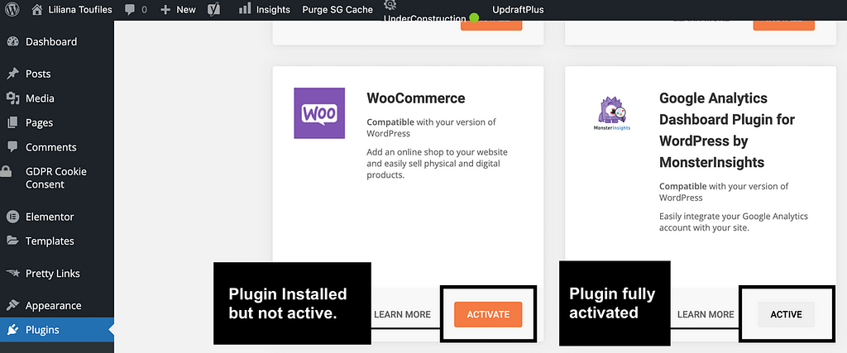
Task: Click Learn More for MonsterInsights plugin
Action: [706, 314]
